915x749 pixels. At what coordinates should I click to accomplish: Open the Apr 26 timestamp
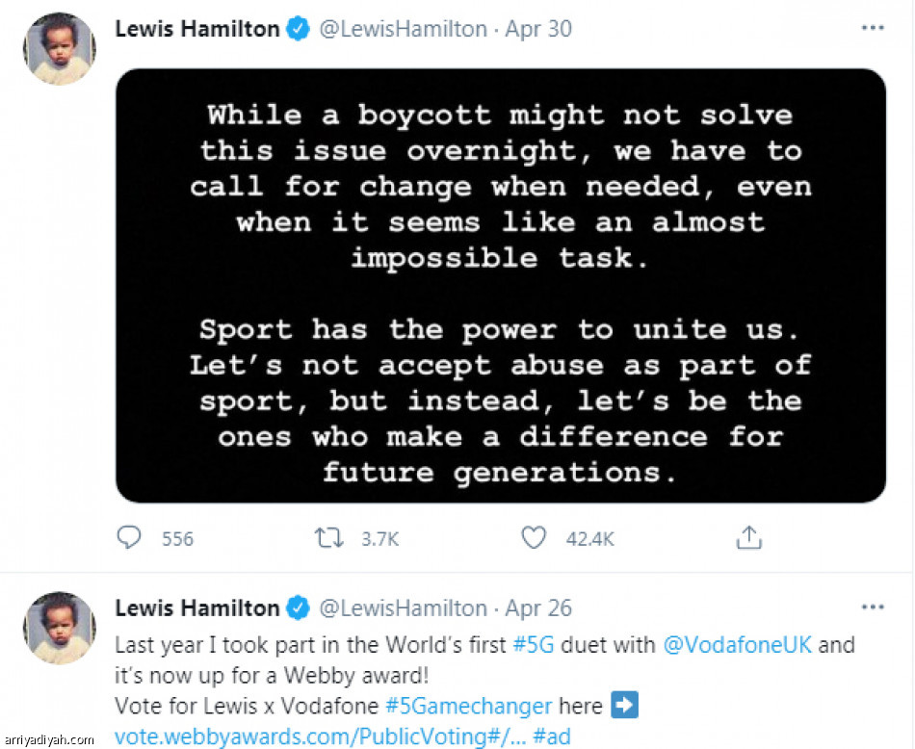click(x=538, y=609)
